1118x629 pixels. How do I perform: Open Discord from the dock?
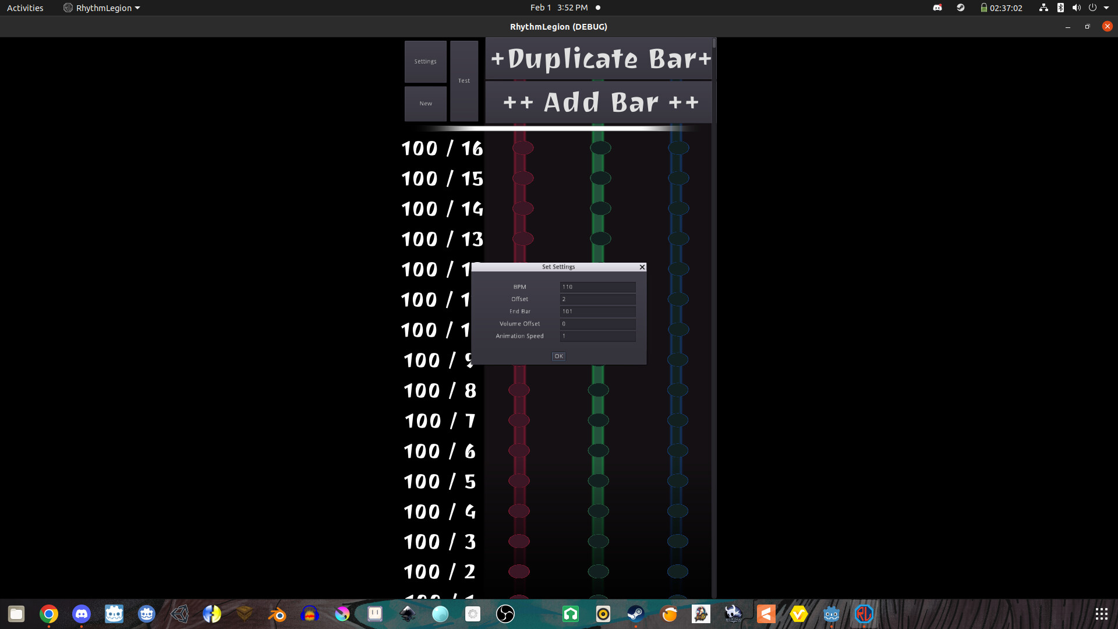point(82,614)
